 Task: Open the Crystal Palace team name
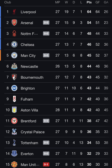tap(32, 132)
